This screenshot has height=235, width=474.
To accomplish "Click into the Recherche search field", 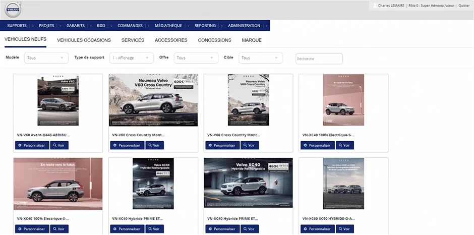I will (x=319, y=58).
